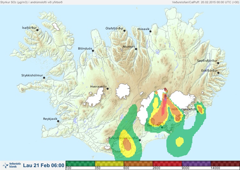Click the Blönduós city marker dot
This screenshot has width=240, height=170.
click(x=93, y=50)
